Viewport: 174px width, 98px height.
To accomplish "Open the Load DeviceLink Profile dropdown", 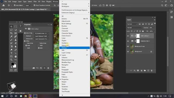I will coord(42,39).
